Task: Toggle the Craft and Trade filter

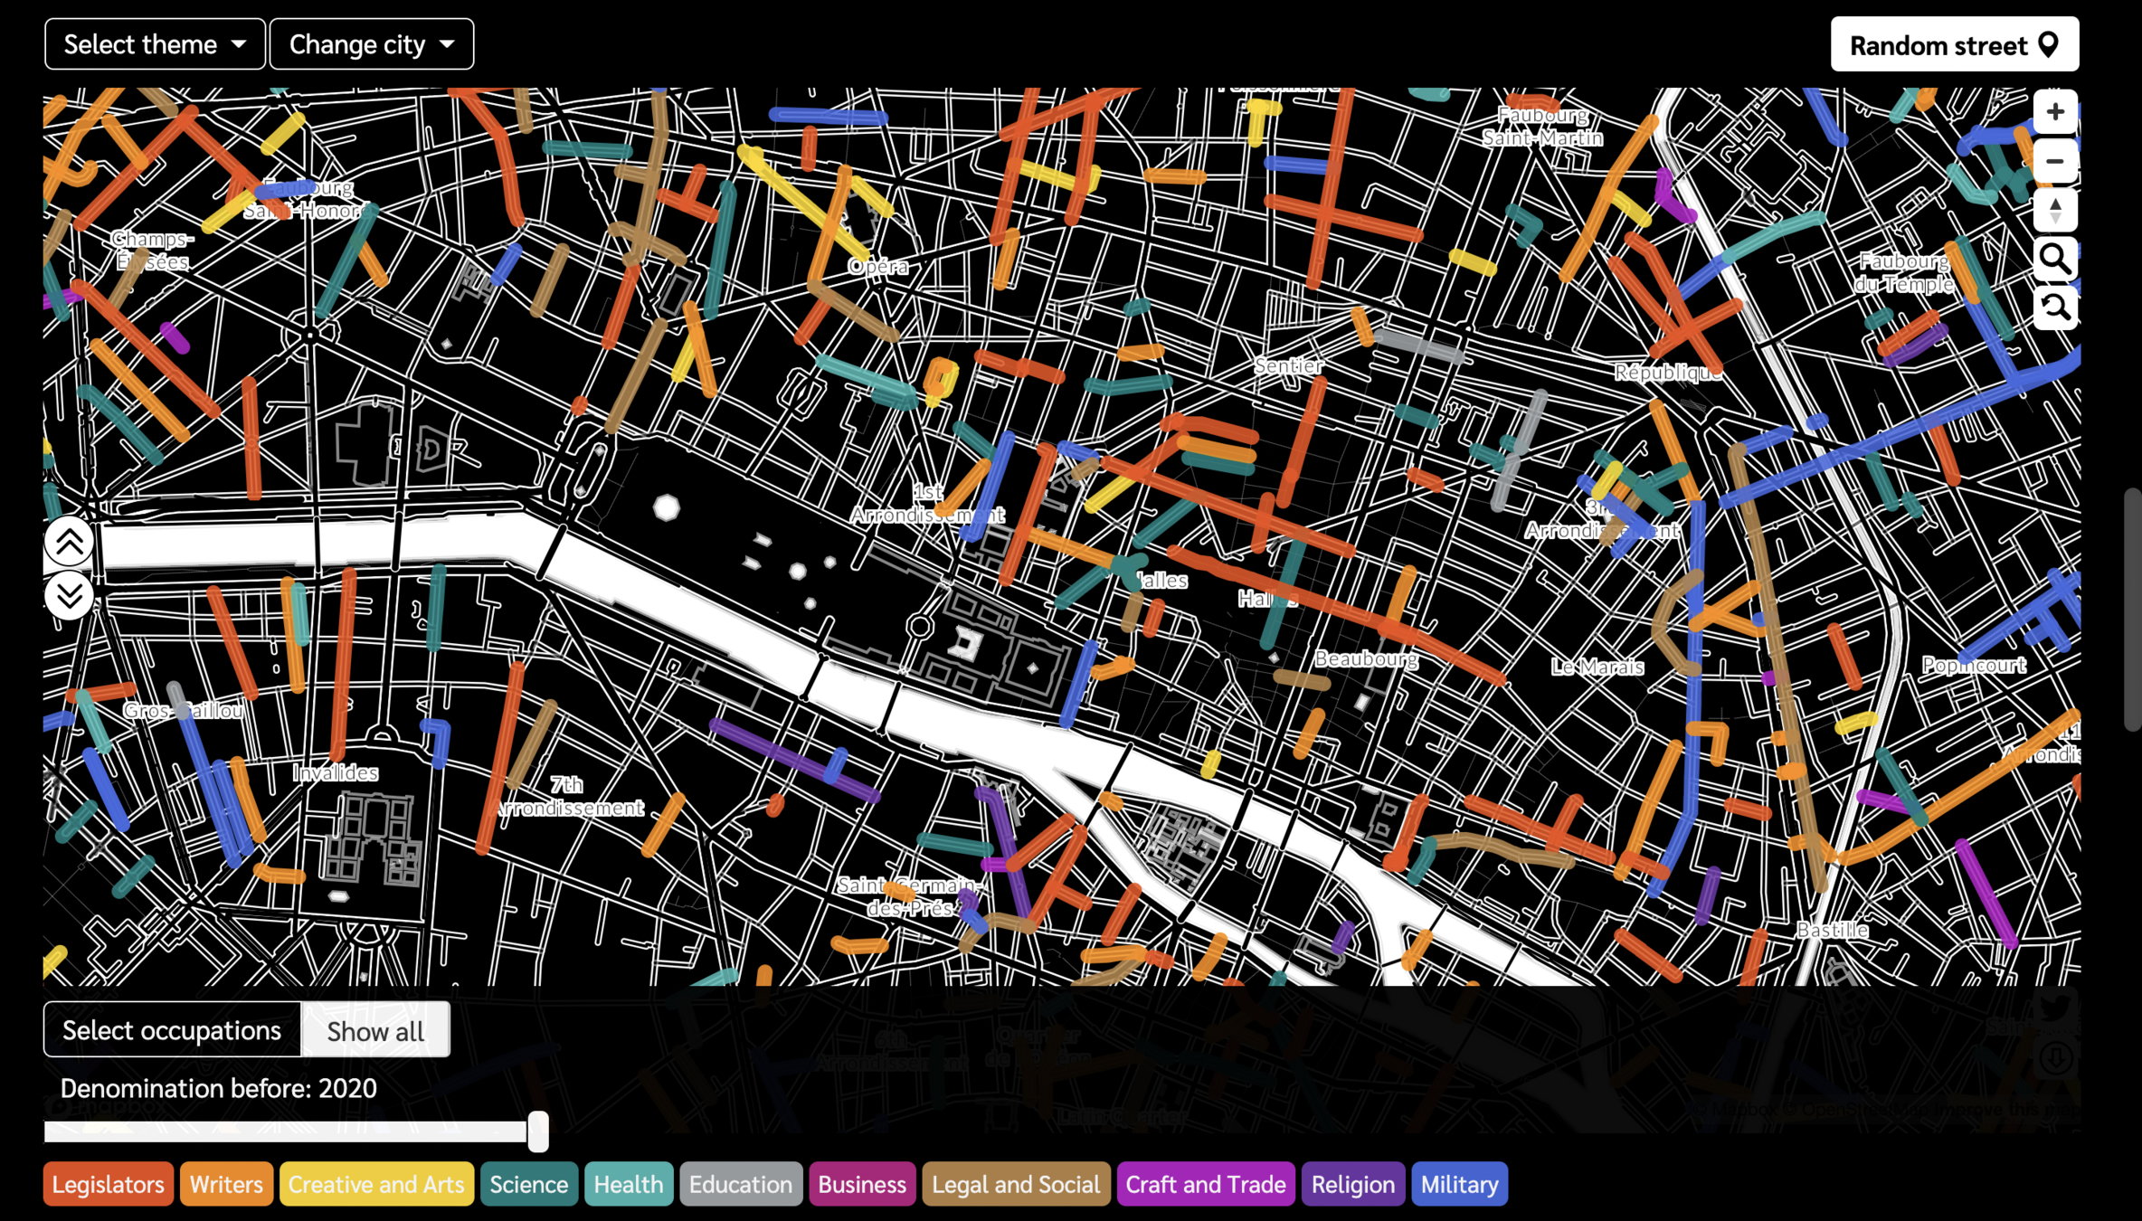Action: (x=1205, y=1184)
